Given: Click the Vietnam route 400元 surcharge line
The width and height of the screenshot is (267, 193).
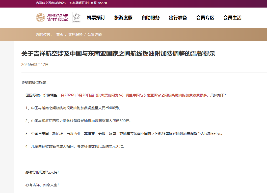Looking at the screenshot, I should pos(73,108).
